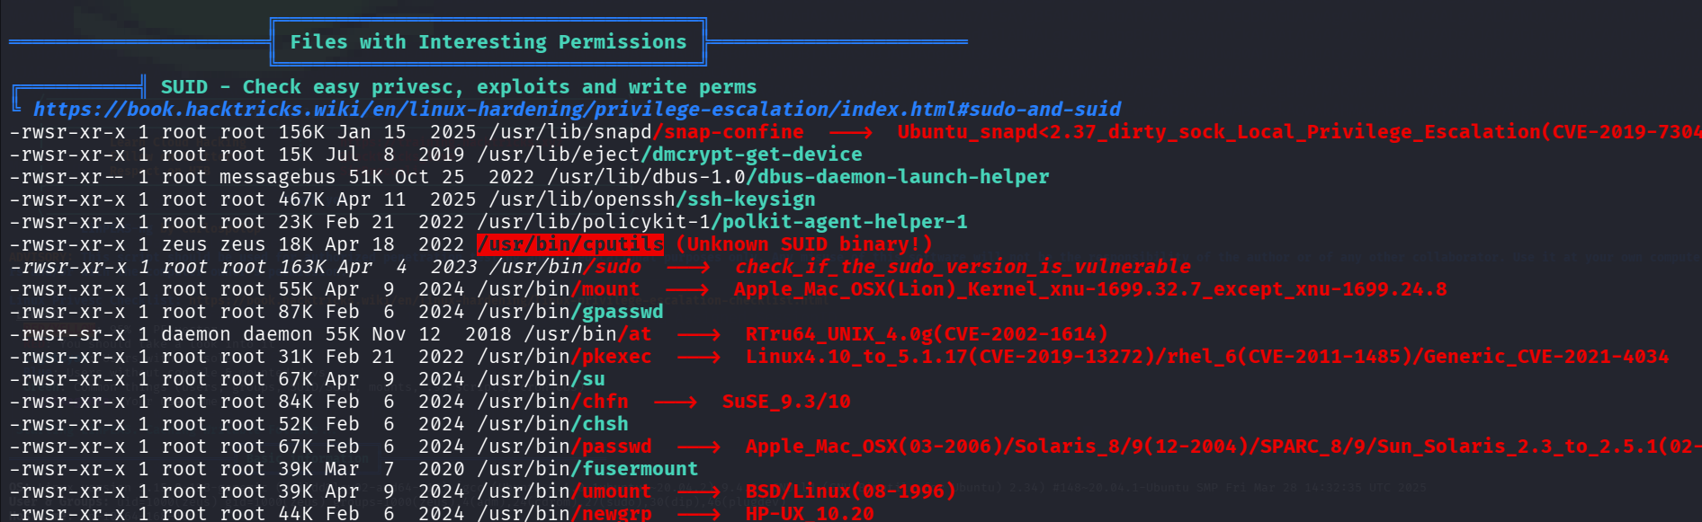This screenshot has height=522, width=1702.
Task: Click the red 'sudo' binary name
Action: pos(617,267)
